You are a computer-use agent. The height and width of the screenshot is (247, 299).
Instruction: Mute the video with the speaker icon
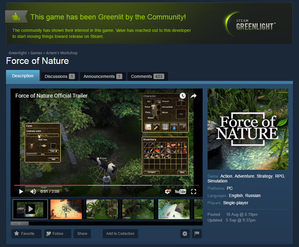(33, 191)
